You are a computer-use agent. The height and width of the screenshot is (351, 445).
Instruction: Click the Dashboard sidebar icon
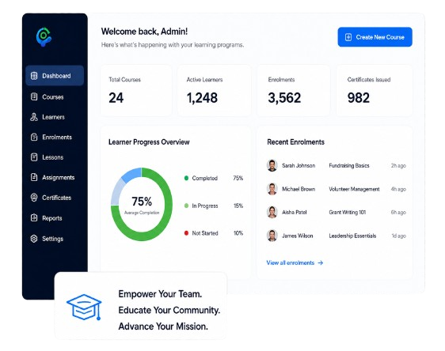(34, 76)
